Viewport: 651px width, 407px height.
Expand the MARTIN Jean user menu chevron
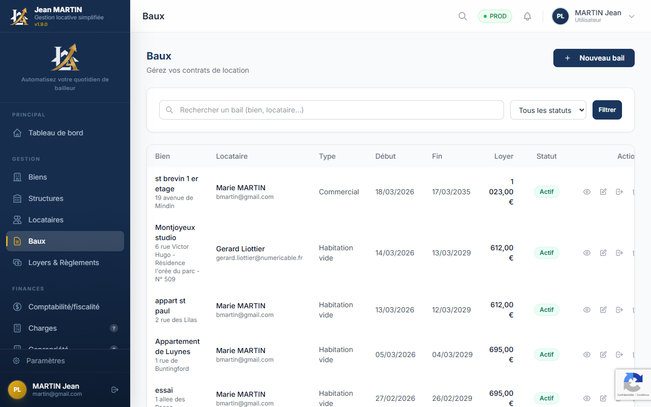[632, 16]
